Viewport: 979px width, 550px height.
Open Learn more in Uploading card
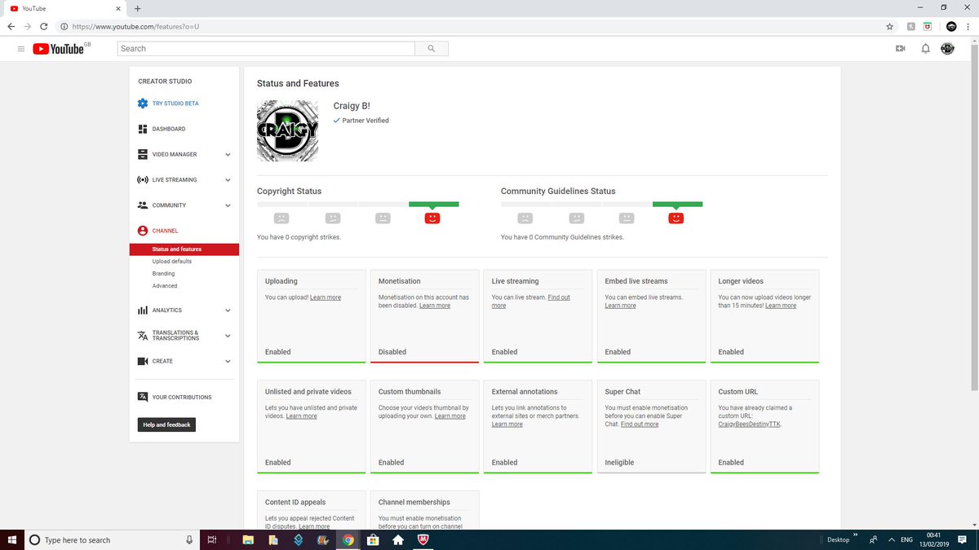pyautogui.click(x=326, y=297)
